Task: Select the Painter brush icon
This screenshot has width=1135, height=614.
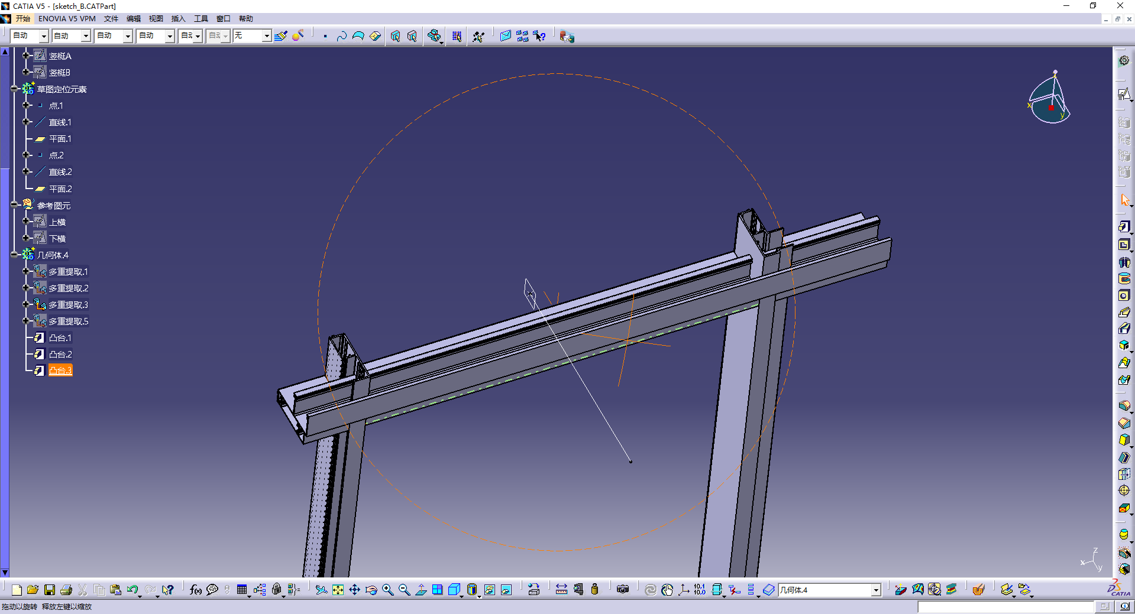Action: (281, 36)
